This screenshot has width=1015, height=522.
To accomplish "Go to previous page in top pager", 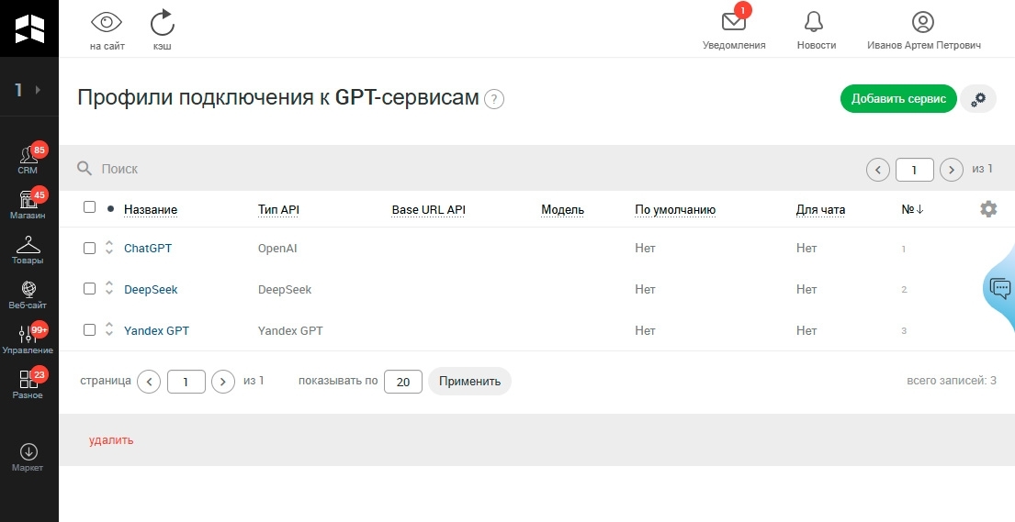I will 878,170.
